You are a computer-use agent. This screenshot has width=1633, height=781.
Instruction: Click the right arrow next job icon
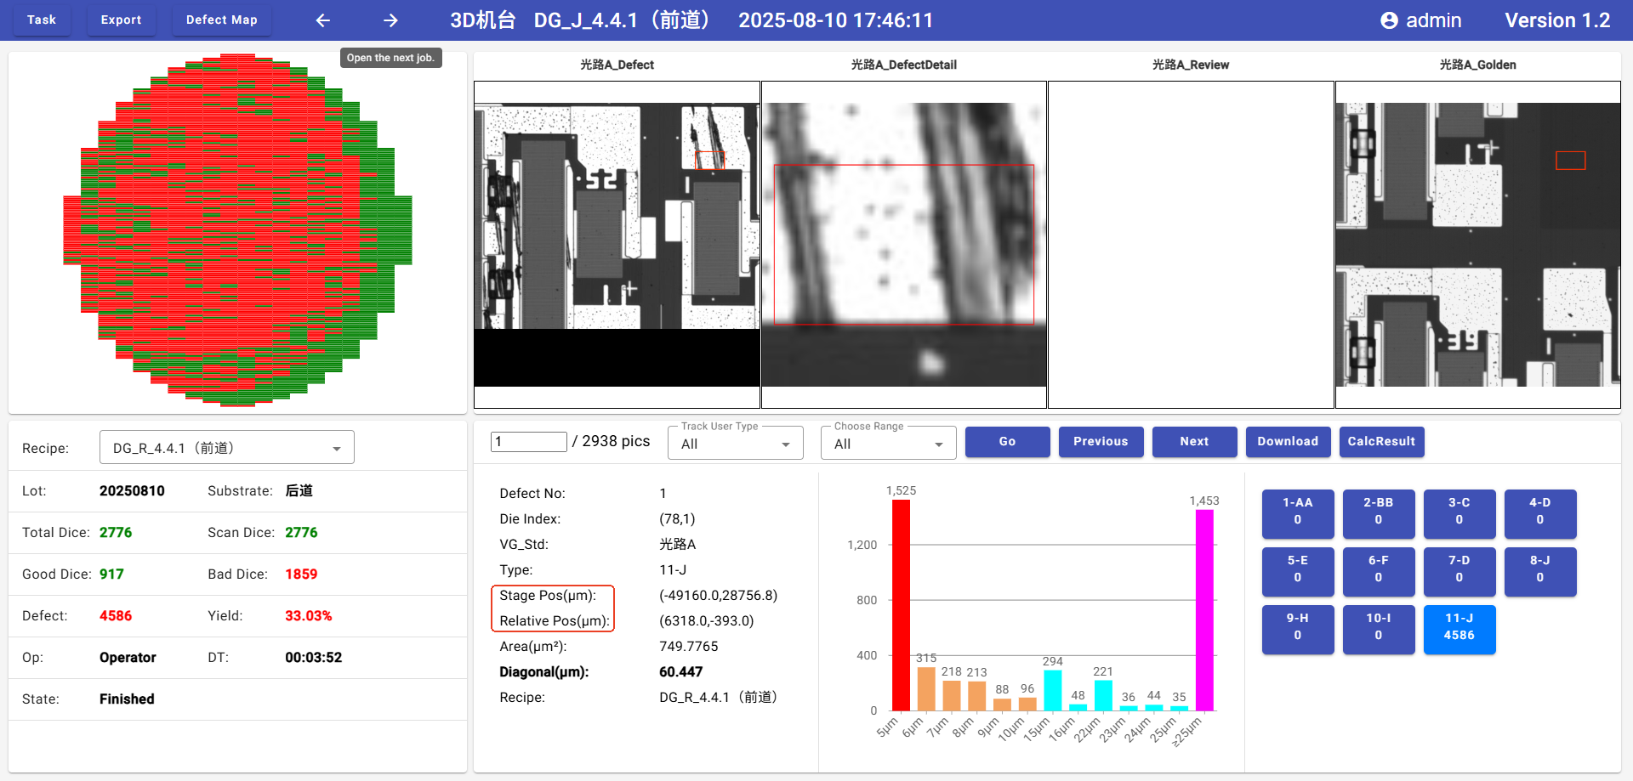pos(390,20)
